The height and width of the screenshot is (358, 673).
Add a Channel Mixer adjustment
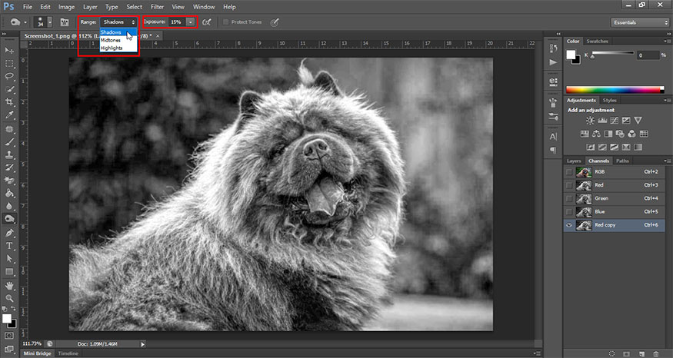(x=631, y=134)
